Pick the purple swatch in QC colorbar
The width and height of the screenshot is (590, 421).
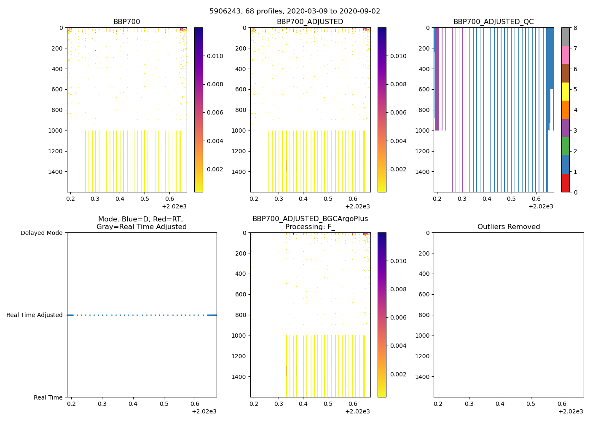[x=565, y=128]
